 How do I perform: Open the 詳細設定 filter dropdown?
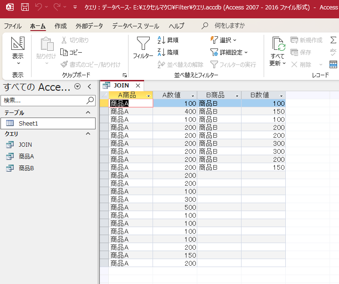point(229,52)
